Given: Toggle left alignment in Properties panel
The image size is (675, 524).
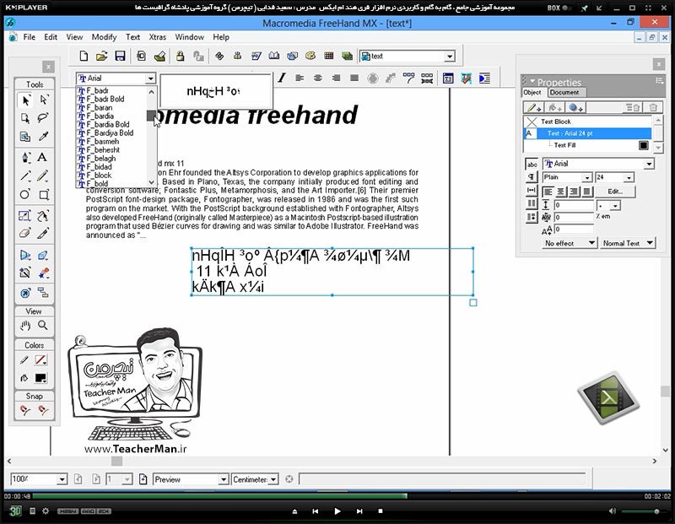Looking at the screenshot, I should (548, 192).
